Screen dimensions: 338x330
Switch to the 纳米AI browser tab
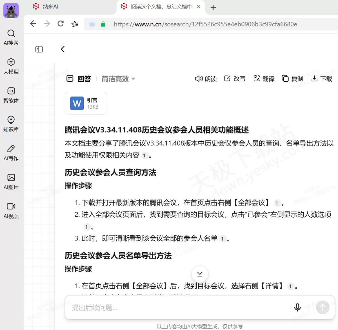(x=46, y=6)
